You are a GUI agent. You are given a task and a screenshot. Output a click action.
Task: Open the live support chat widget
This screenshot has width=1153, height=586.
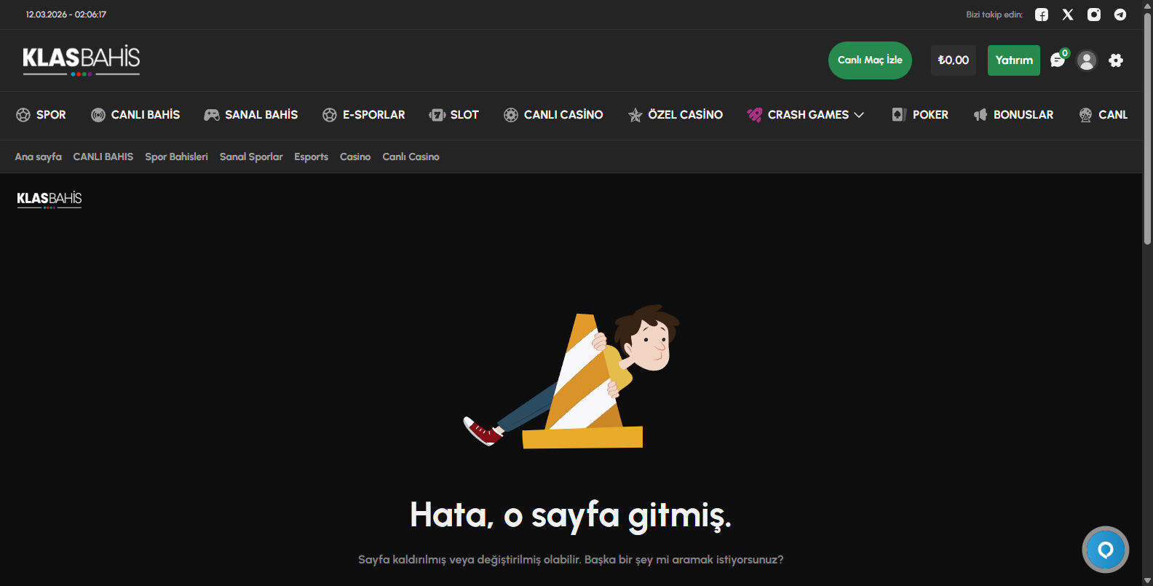[1105, 550]
